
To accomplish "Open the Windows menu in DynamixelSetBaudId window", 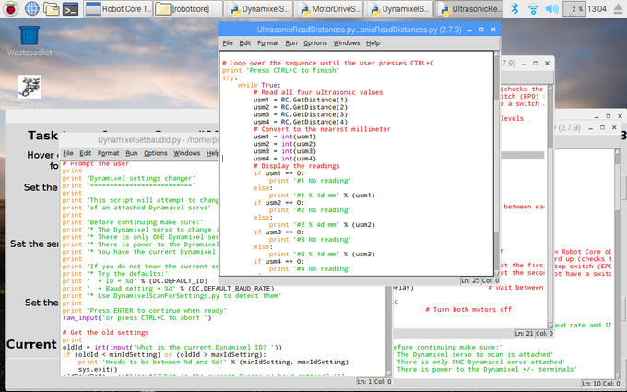I will coord(186,153).
